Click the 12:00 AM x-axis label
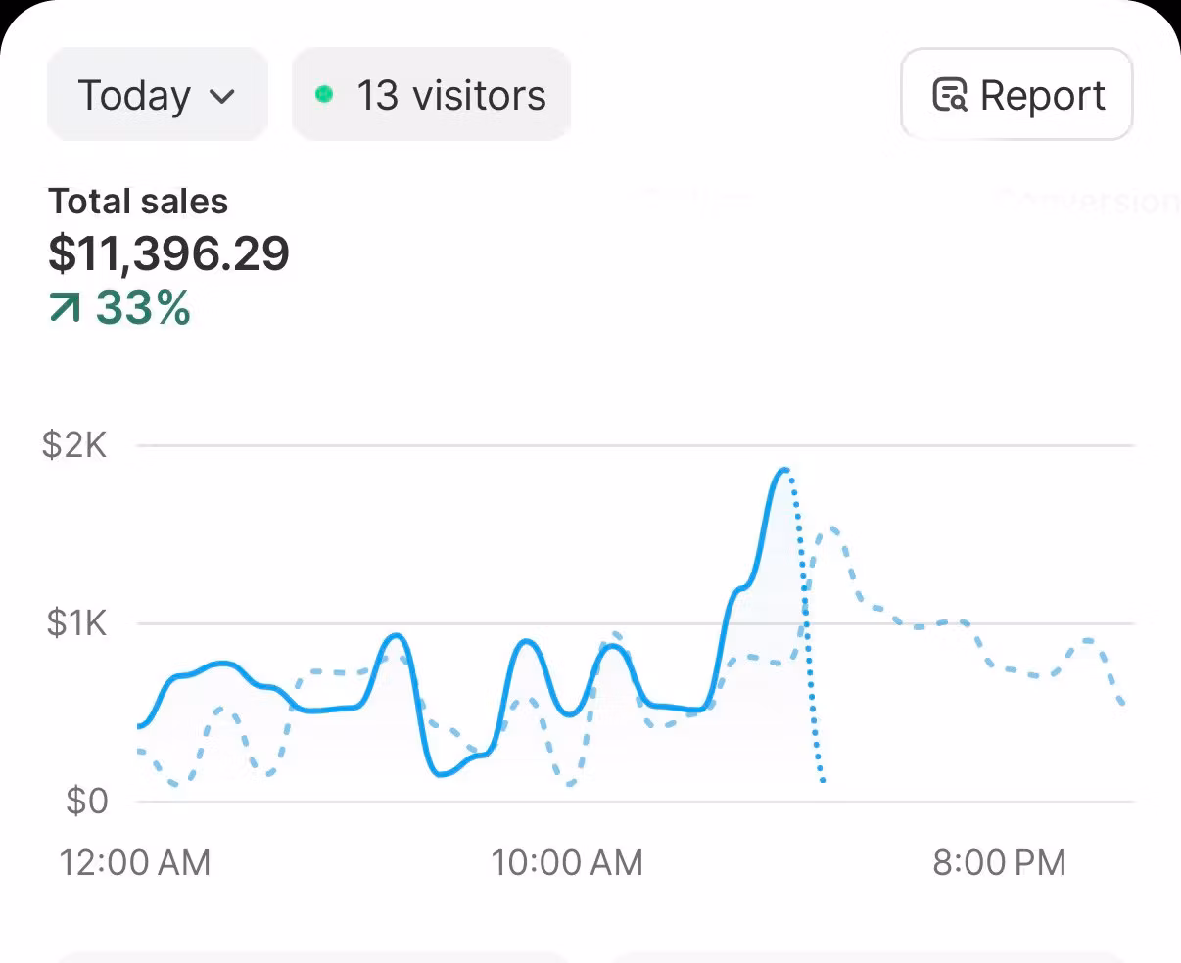Image resolution: width=1181 pixels, height=963 pixels. (135, 862)
